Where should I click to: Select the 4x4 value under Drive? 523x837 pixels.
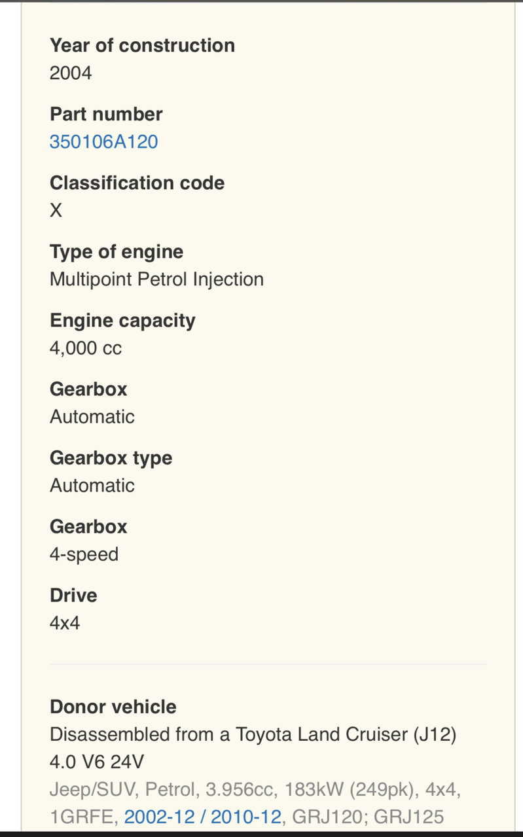point(65,622)
